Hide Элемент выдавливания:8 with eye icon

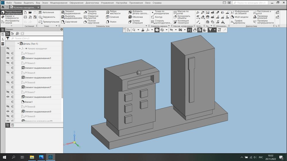point(8,97)
